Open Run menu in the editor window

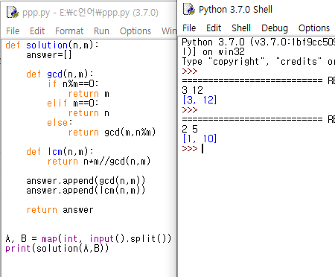click(x=101, y=31)
